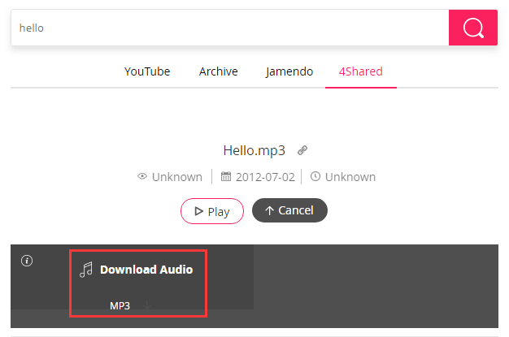Click the eye views icon
The width and height of the screenshot is (509, 337).
(x=142, y=176)
